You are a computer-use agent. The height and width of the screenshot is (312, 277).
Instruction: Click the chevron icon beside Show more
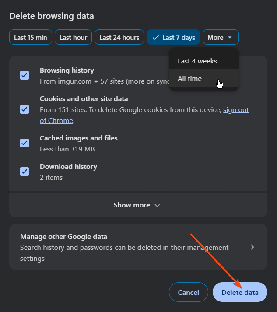coord(158,205)
